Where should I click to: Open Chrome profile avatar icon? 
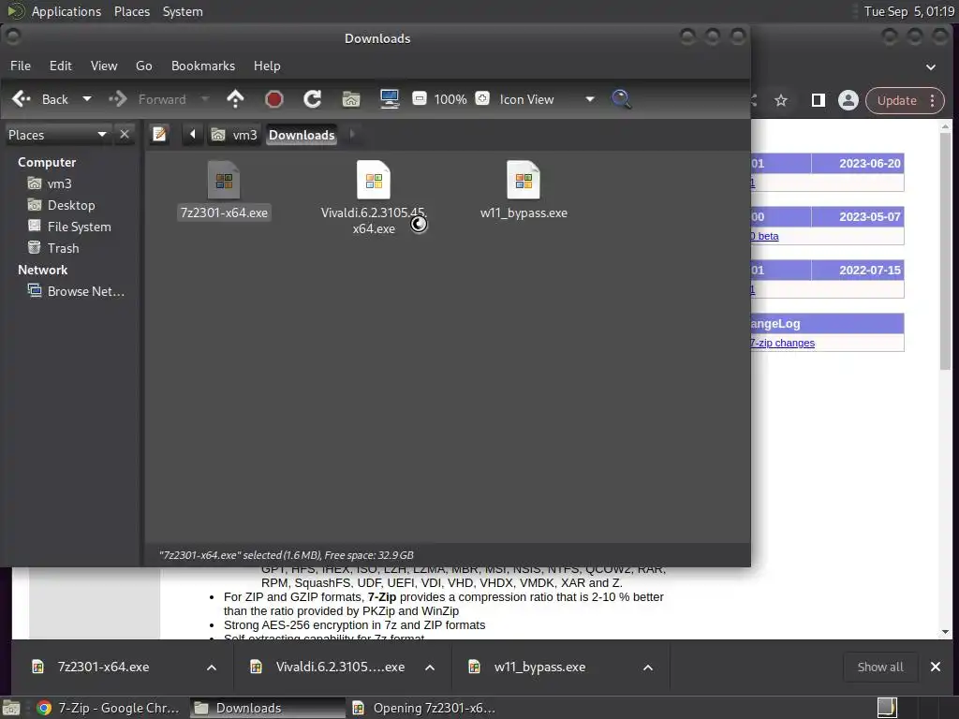[848, 100]
